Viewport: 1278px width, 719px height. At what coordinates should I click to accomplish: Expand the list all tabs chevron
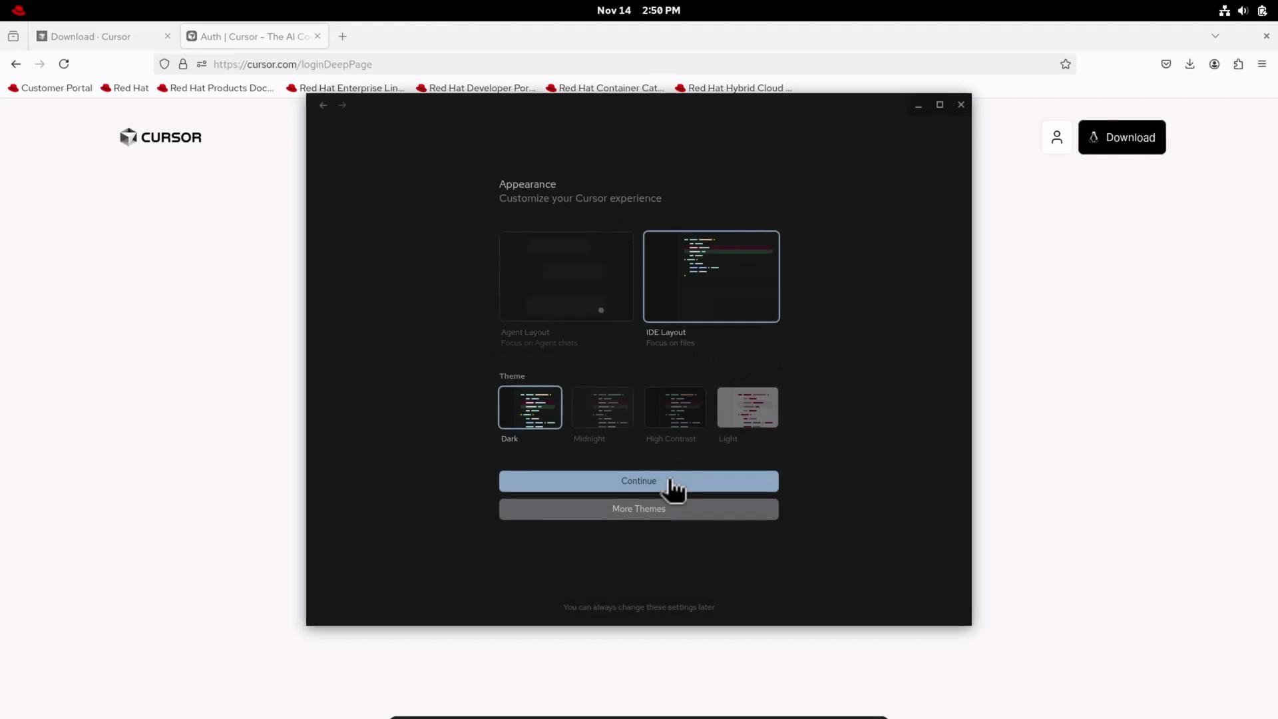point(1215,36)
